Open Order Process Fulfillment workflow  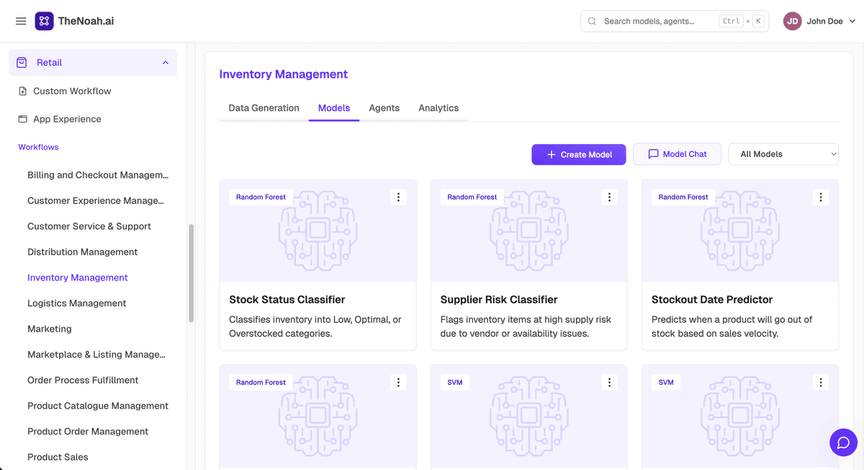(x=83, y=380)
